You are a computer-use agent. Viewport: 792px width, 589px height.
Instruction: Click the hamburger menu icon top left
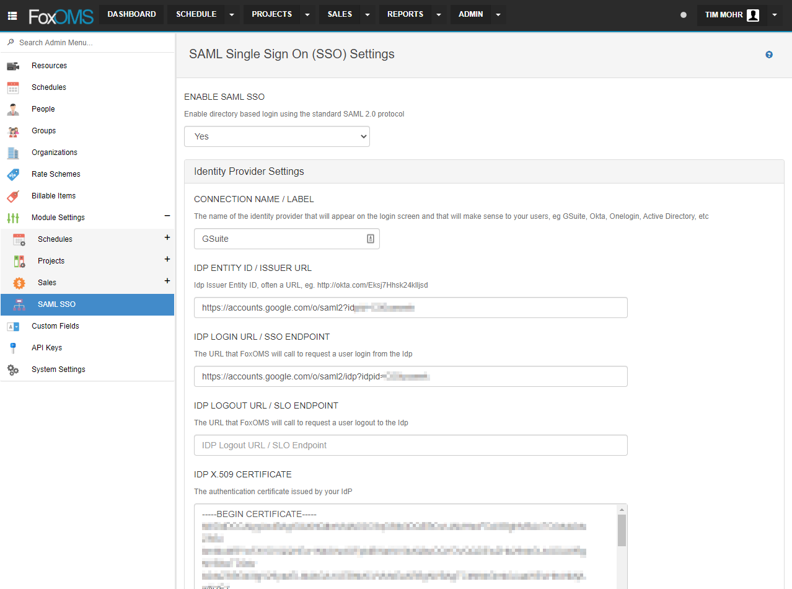click(x=12, y=15)
